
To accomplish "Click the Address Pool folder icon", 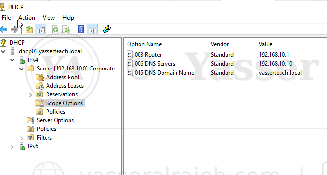I will click(40, 77).
